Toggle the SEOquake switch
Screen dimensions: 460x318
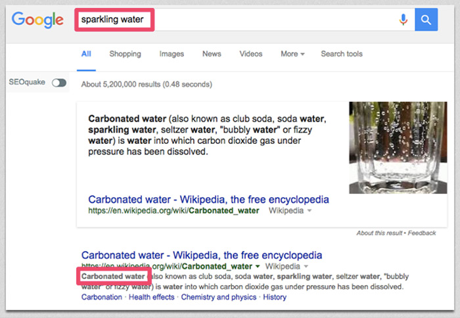click(x=58, y=83)
